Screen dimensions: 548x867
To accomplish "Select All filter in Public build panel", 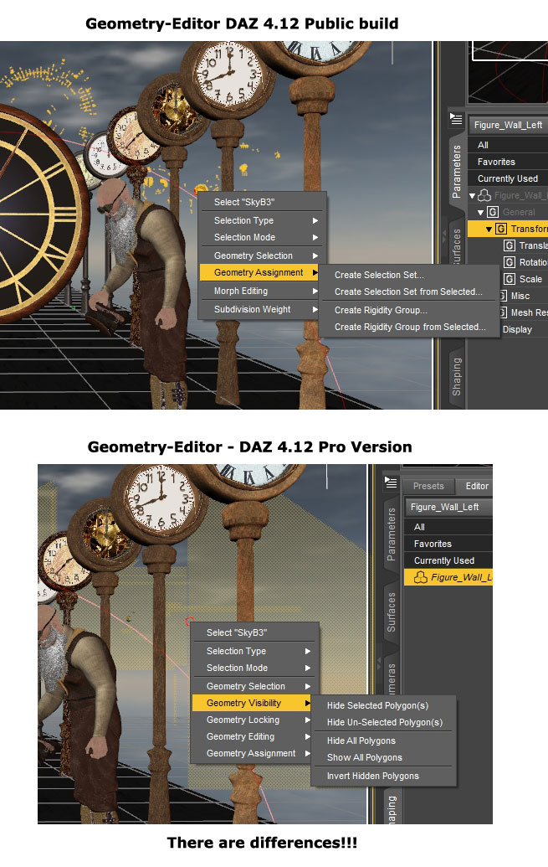I will 508,145.
